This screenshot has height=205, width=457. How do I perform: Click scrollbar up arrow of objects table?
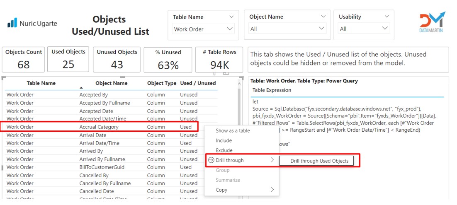[240, 83]
